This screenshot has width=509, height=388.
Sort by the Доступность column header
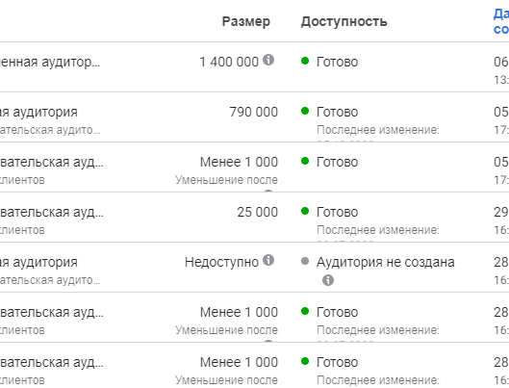coord(344,21)
